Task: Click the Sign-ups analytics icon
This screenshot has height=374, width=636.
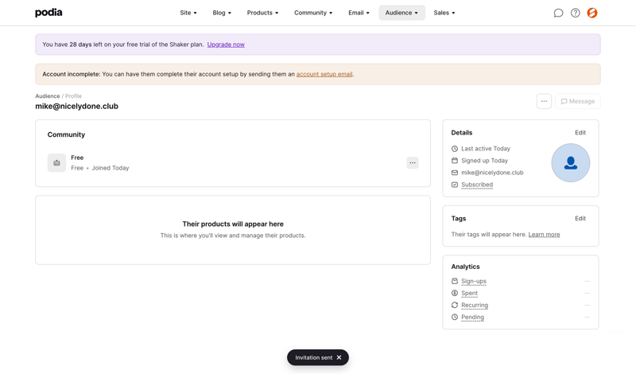Action: [455, 281]
